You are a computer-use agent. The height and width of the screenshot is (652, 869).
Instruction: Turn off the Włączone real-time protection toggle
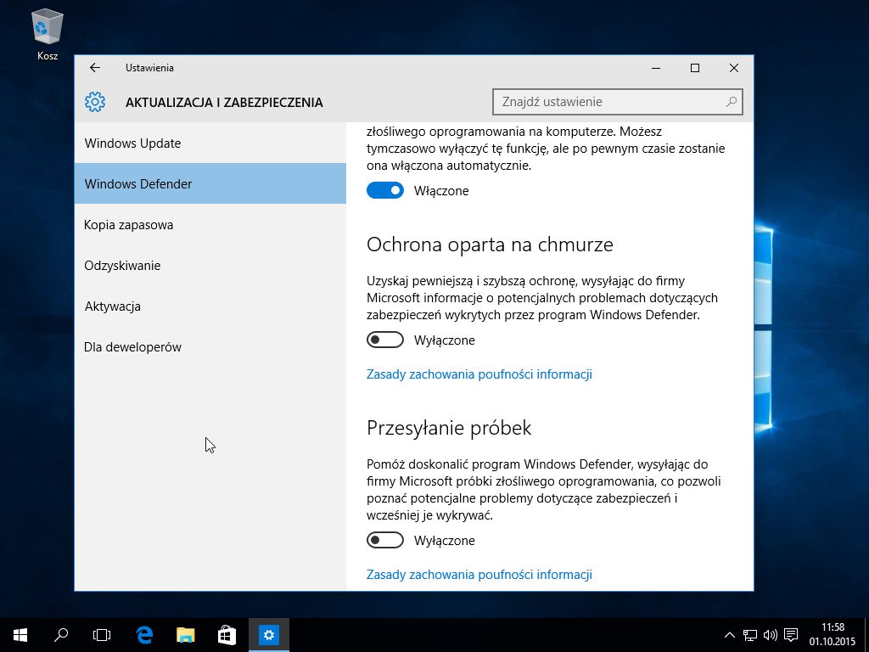pos(385,190)
